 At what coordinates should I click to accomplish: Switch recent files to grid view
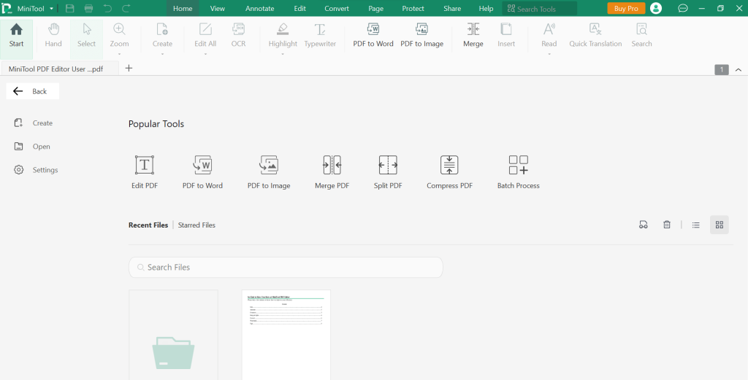coord(720,225)
